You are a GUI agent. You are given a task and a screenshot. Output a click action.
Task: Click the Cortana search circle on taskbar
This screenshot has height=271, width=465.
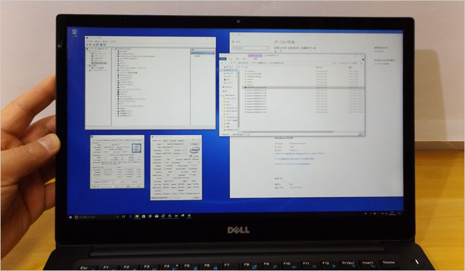tap(76, 216)
